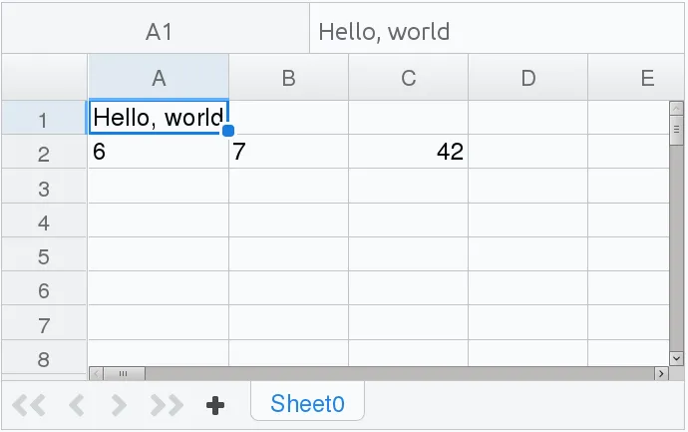
Task: Select the cell containing Hello, world
Action: pos(159,117)
